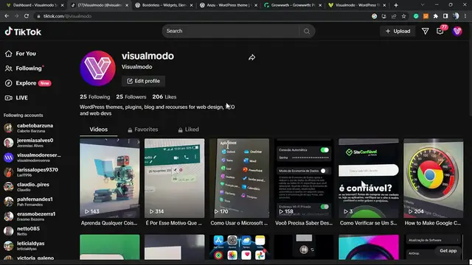
Task: Open the For You feed
Action: (x=21, y=54)
